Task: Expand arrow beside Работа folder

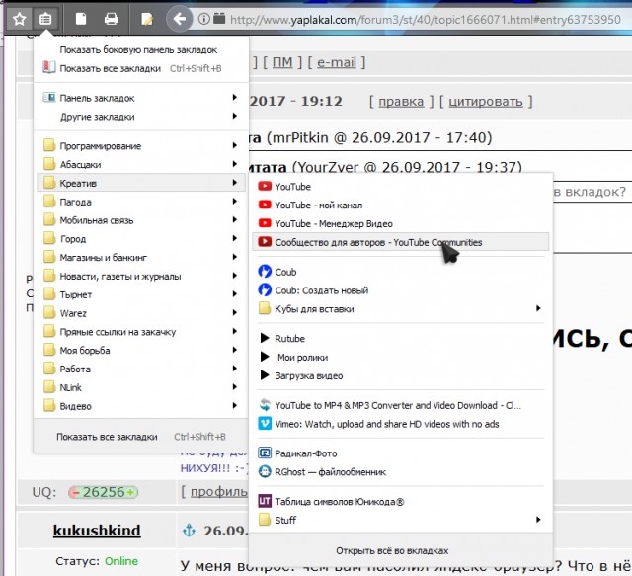Action: point(235,369)
